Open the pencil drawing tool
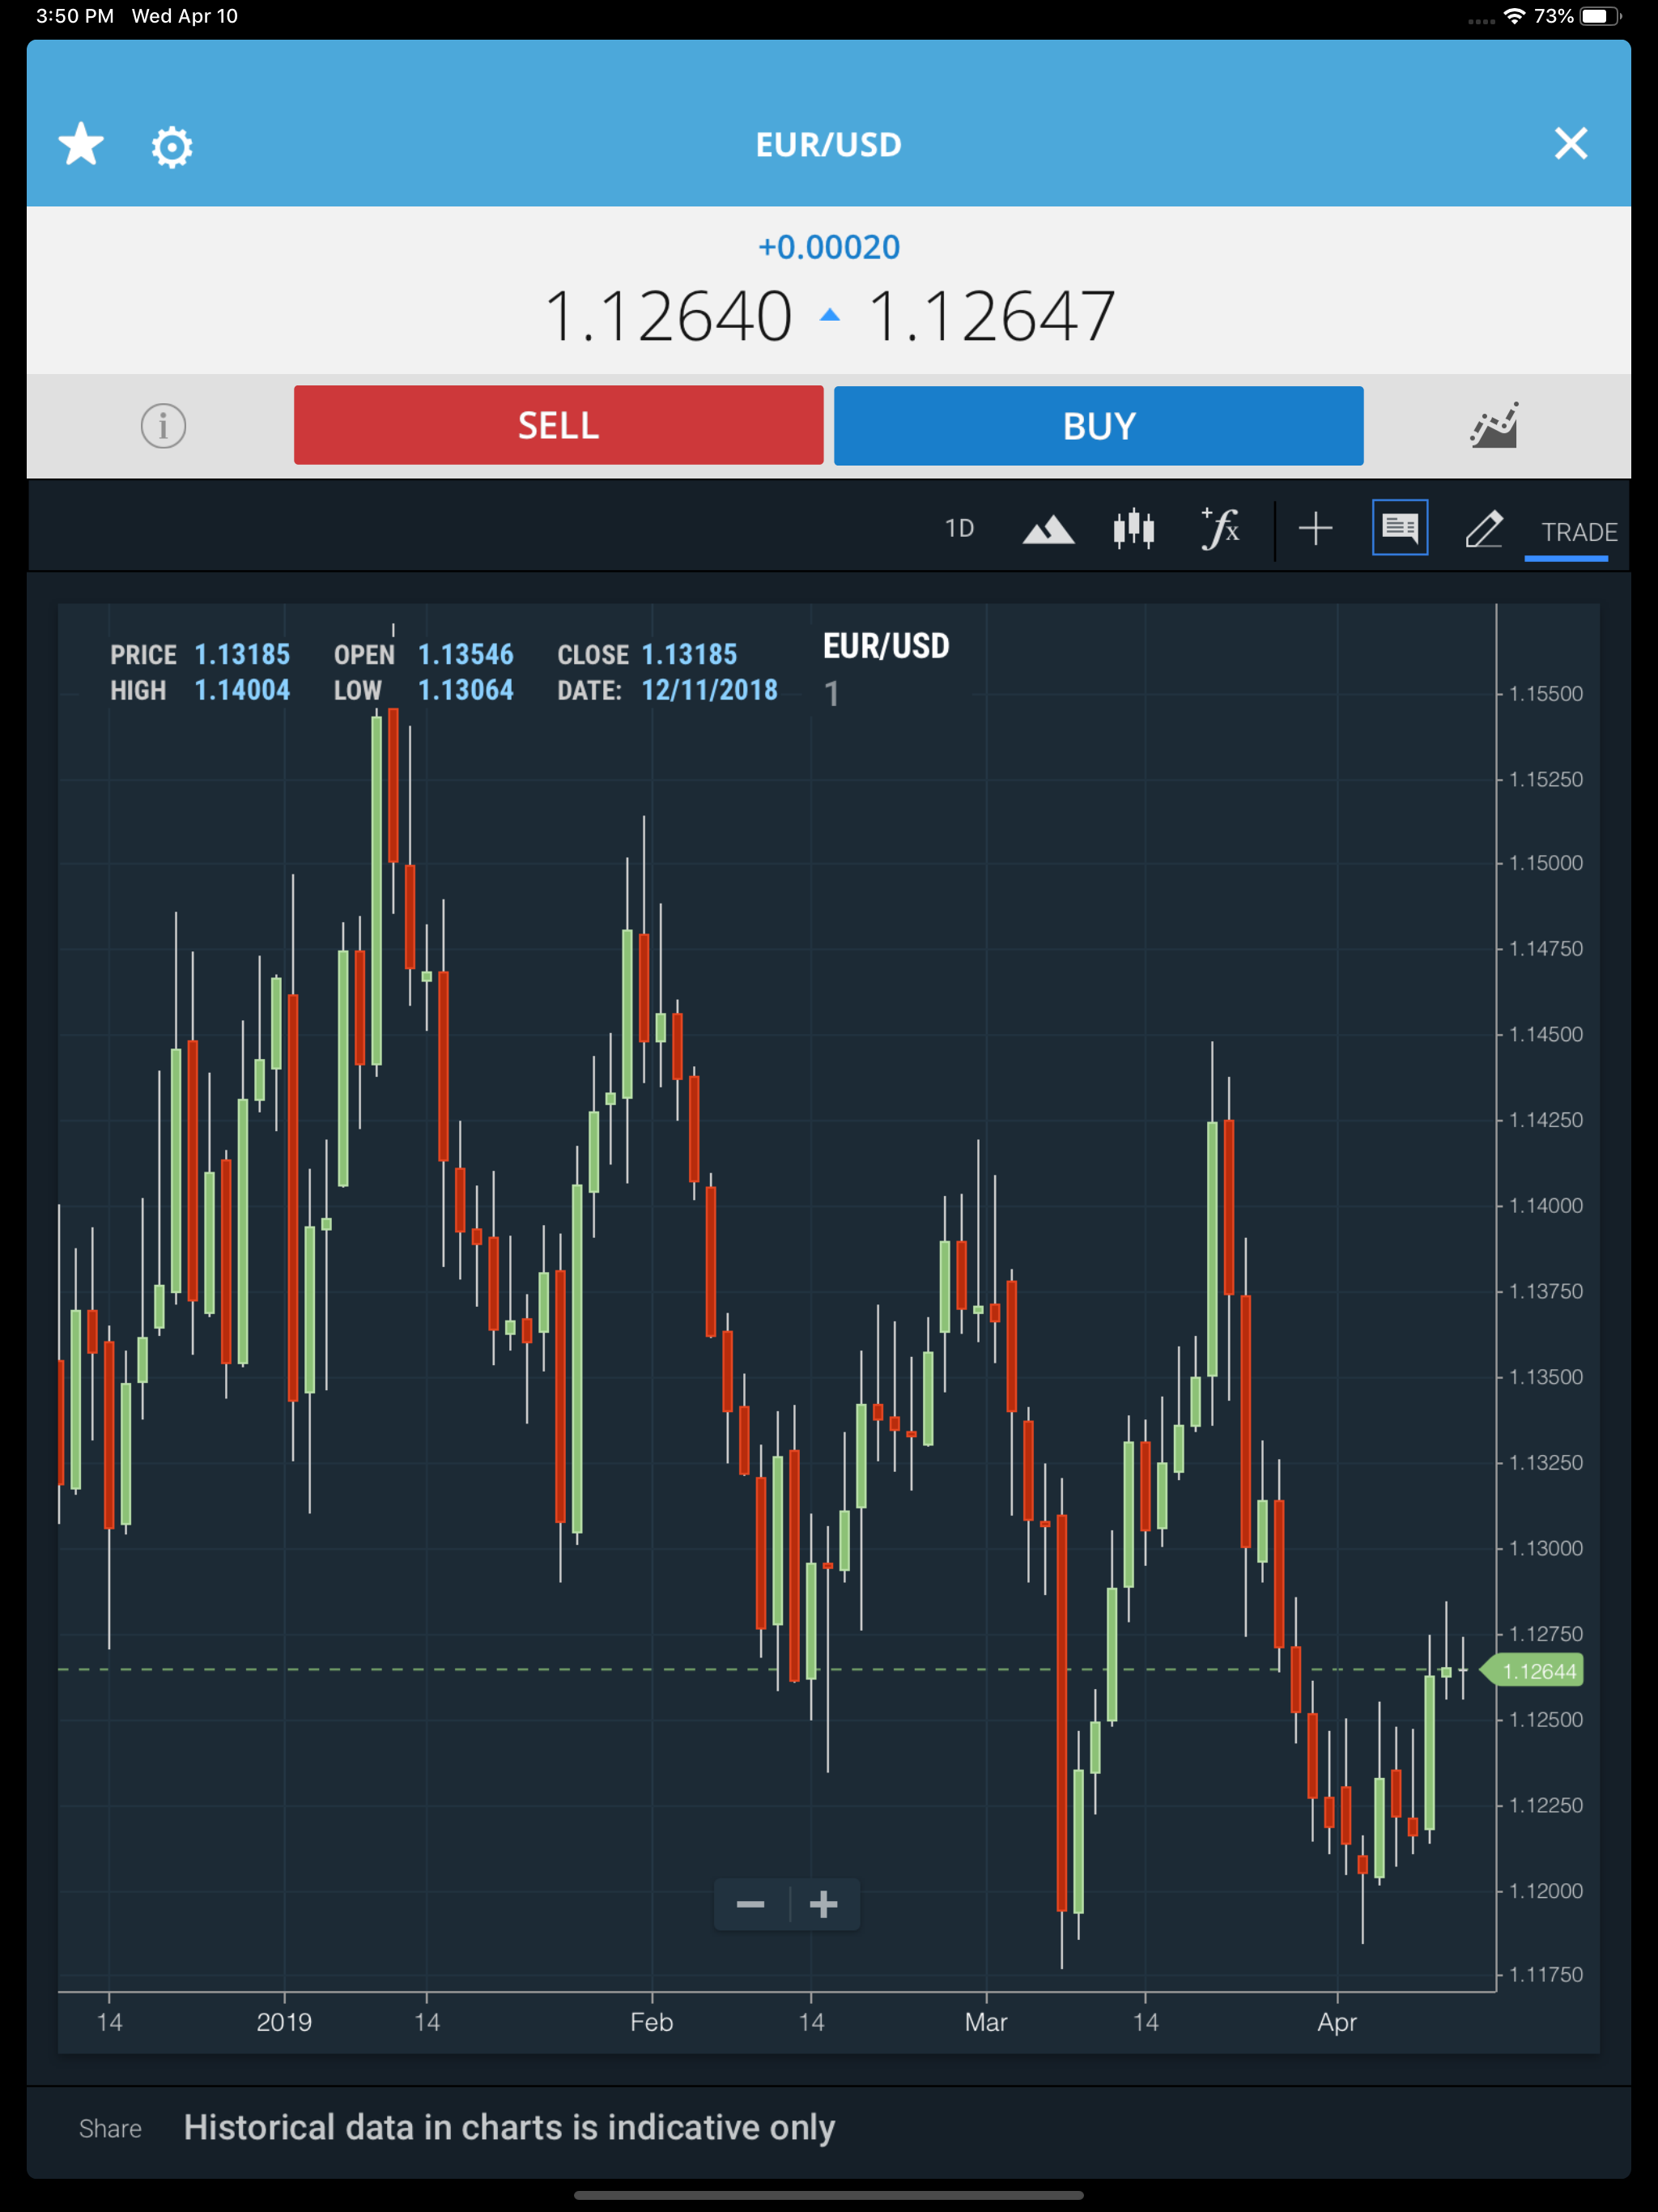The height and width of the screenshot is (2212, 1658). 1484,528
